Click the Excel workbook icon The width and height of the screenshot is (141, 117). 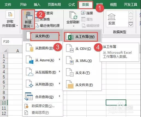(70, 37)
